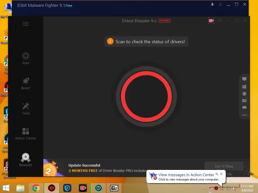258x193 pixels.
Task: Click the network icon in system tray
Action: click(228, 188)
